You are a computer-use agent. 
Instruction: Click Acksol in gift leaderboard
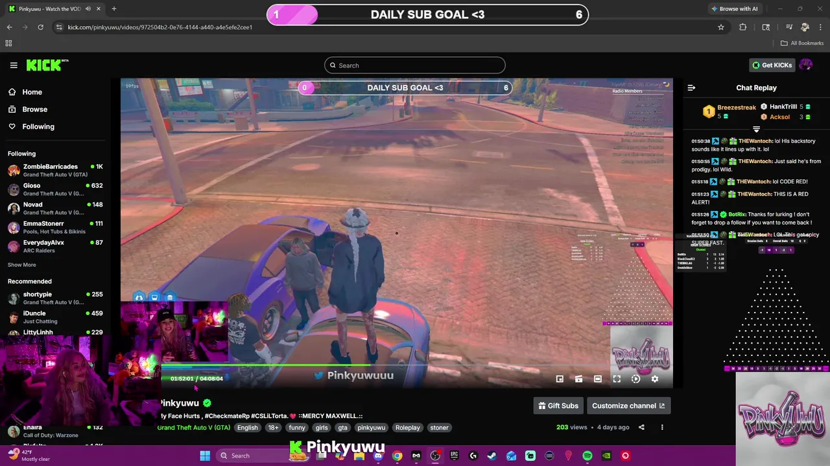point(779,117)
